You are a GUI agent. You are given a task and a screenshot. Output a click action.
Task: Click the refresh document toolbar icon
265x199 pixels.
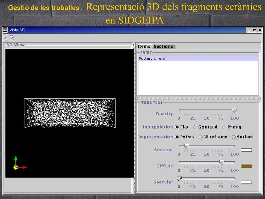(12, 38)
